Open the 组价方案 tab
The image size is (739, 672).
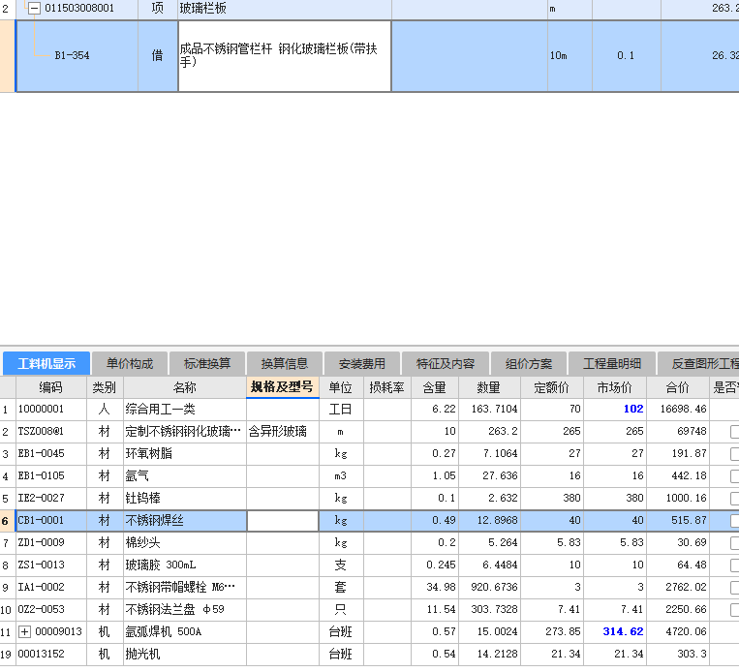click(x=529, y=363)
